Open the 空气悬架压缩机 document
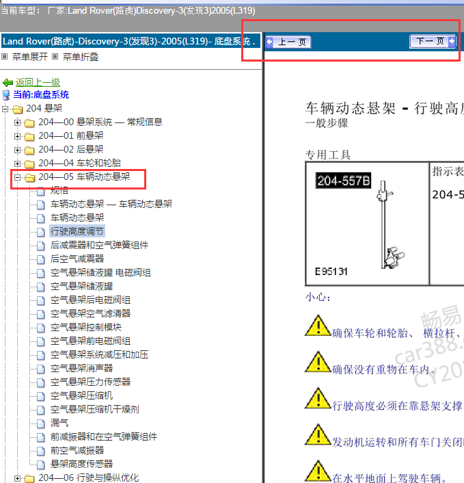Image resolution: width=464 pixels, height=483 pixels. tap(81, 395)
